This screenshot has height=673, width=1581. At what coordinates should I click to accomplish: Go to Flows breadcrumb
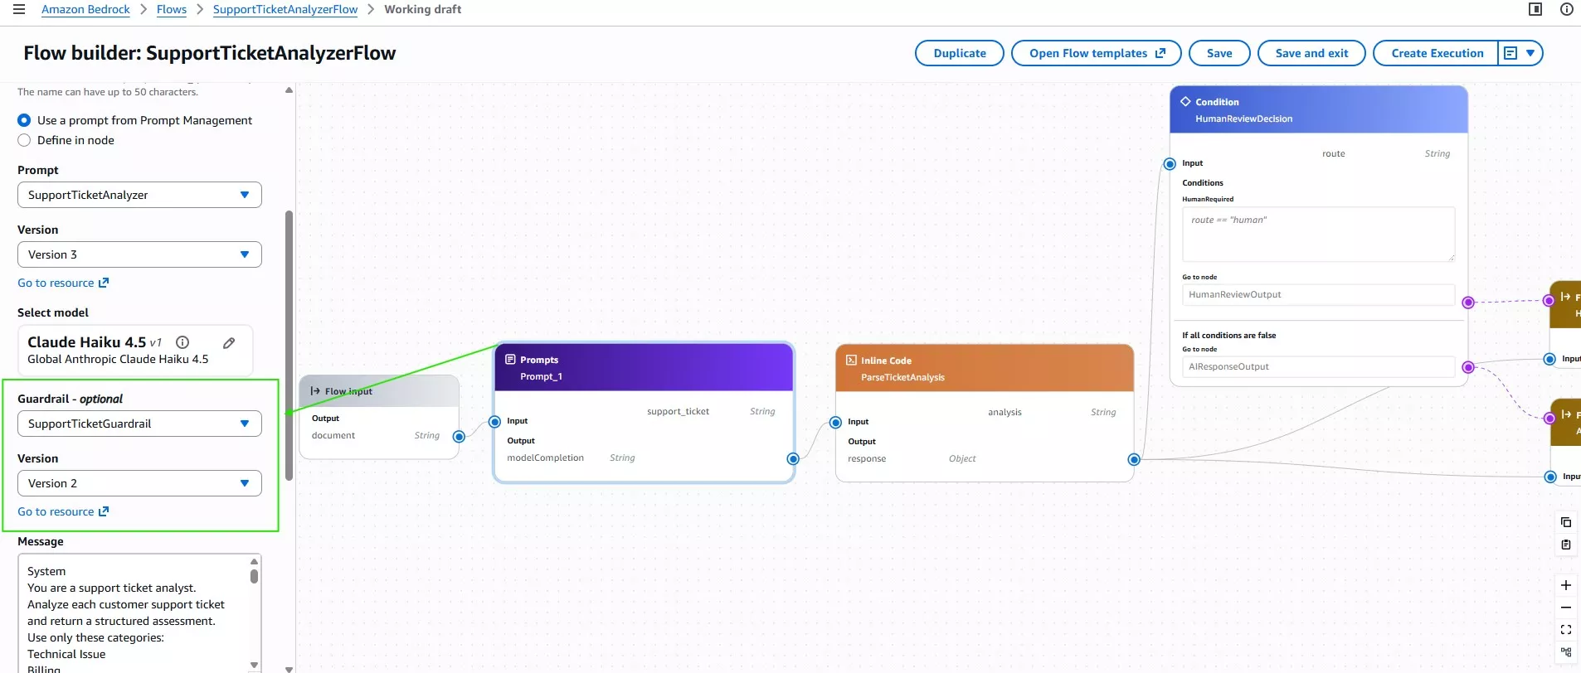[x=172, y=9]
